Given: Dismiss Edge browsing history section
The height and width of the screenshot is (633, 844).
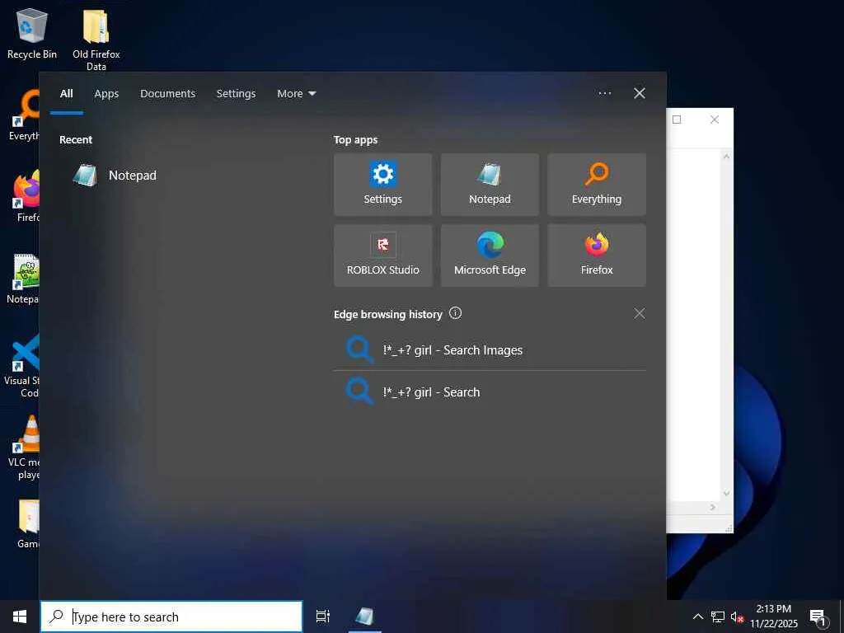Looking at the screenshot, I should 639,313.
